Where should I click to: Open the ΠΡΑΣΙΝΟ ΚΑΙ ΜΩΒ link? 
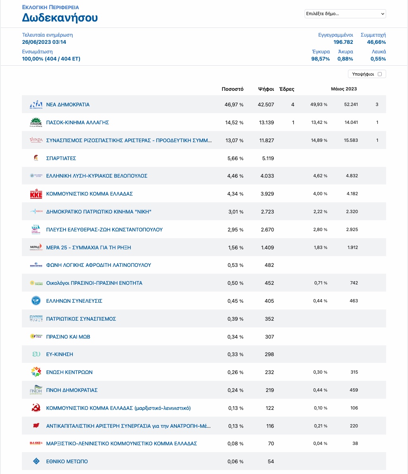(68, 337)
